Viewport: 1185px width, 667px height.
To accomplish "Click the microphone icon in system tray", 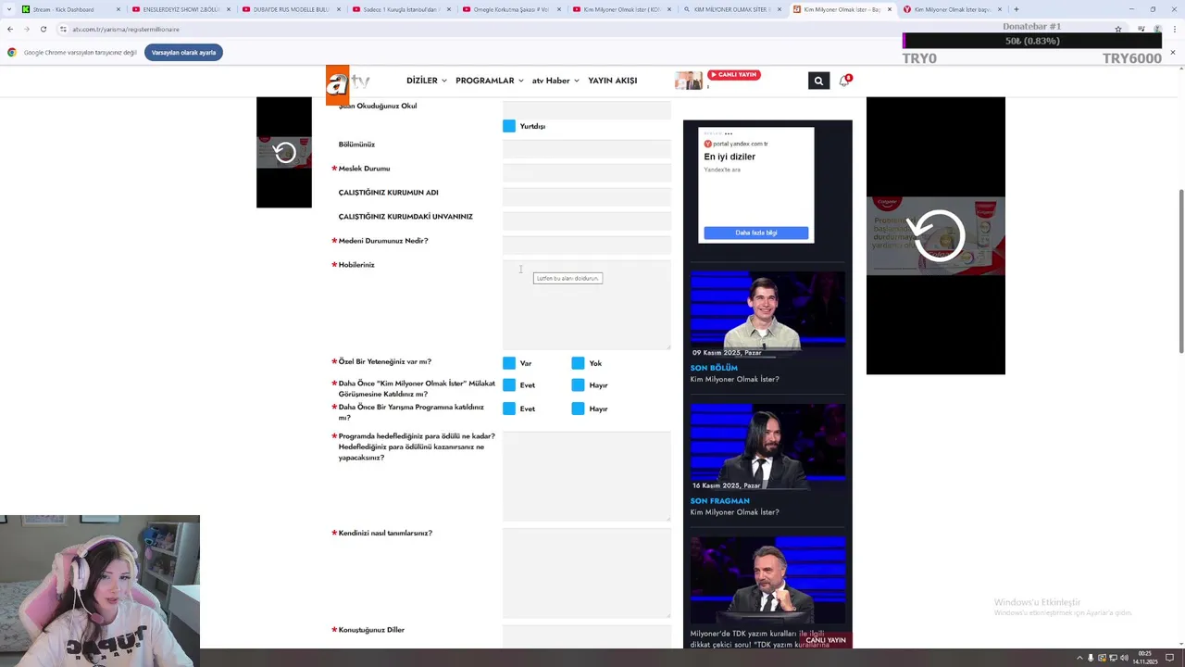I will 1091,658.
